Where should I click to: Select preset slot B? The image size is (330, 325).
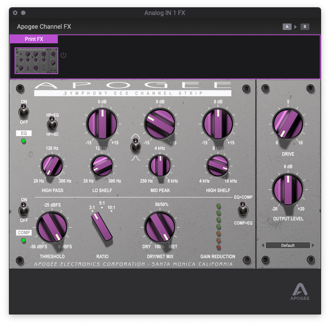(305, 27)
